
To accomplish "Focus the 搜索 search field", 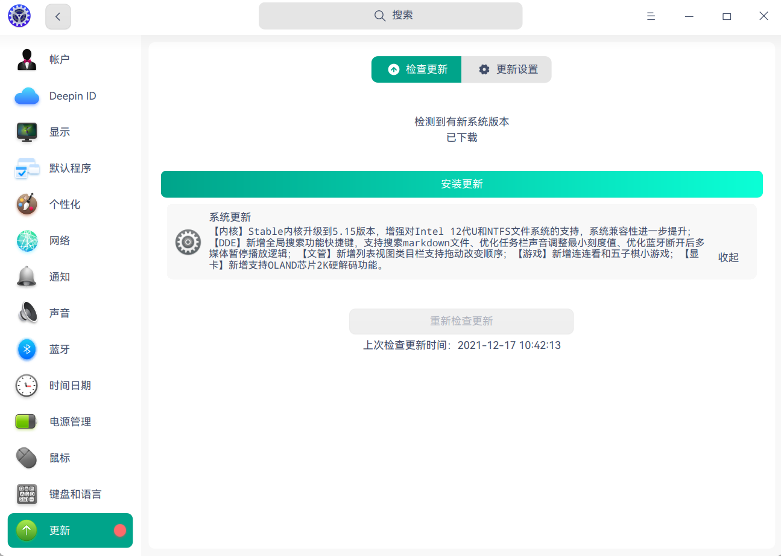I will [390, 16].
